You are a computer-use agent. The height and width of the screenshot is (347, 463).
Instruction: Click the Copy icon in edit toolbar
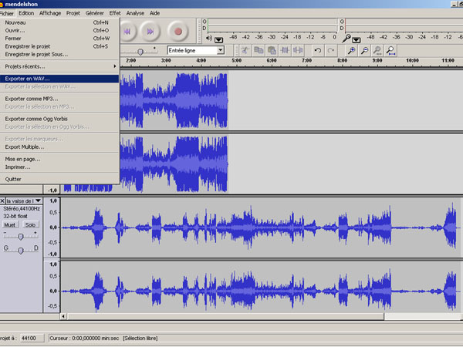coord(259,50)
